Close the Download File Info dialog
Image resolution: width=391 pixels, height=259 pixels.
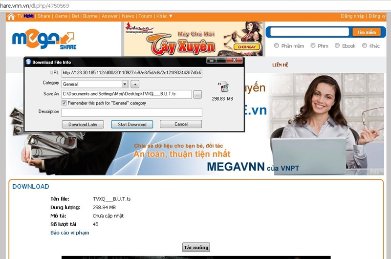point(234,60)
